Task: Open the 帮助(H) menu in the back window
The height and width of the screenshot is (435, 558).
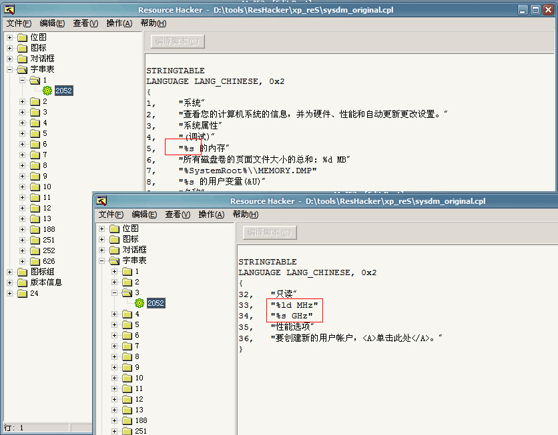Action: pos(153,23)
